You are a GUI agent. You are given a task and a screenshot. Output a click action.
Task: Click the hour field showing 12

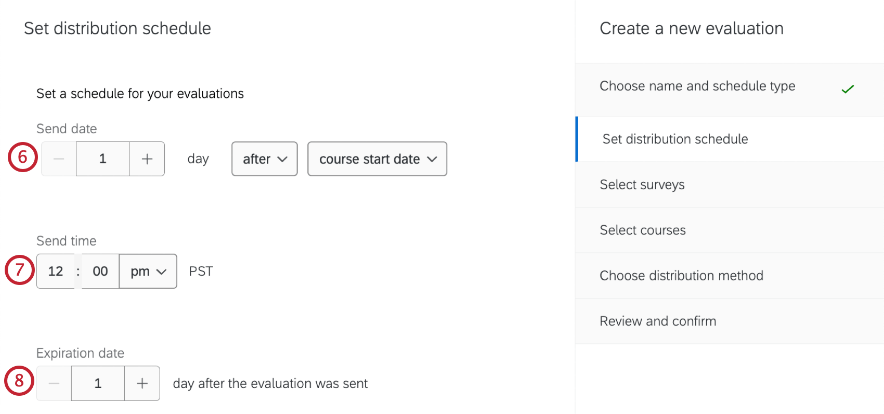pyautogui.click(x=56, y=271)
